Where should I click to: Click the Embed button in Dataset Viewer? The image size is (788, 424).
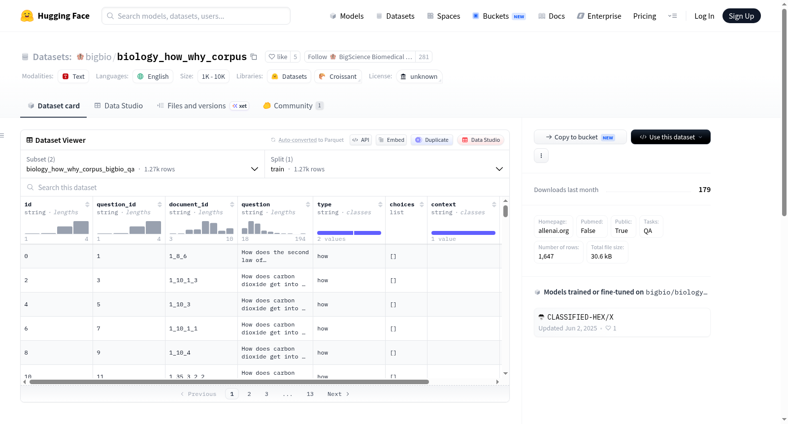(x=391, y=140)
